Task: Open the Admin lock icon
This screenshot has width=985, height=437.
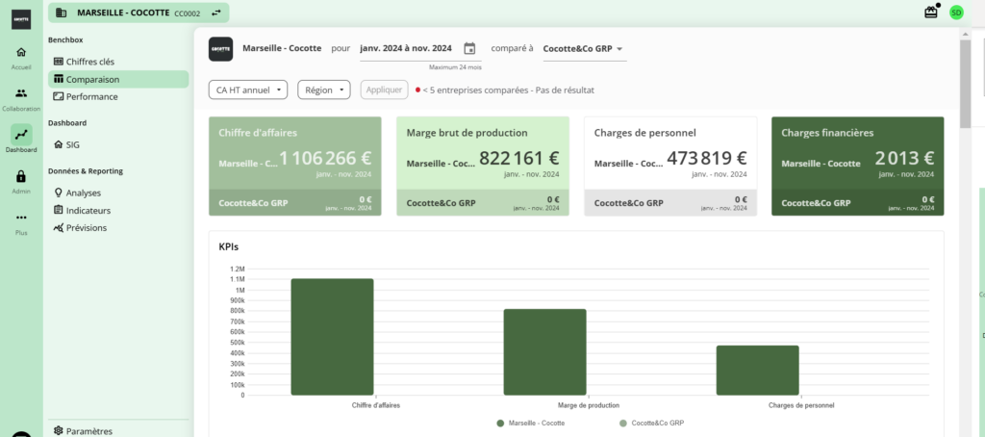Action: coord(21,176)
